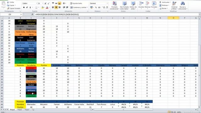The image size is (201, 113).
Task: Toggle italic (K) formatting
Action: [27, 8]
